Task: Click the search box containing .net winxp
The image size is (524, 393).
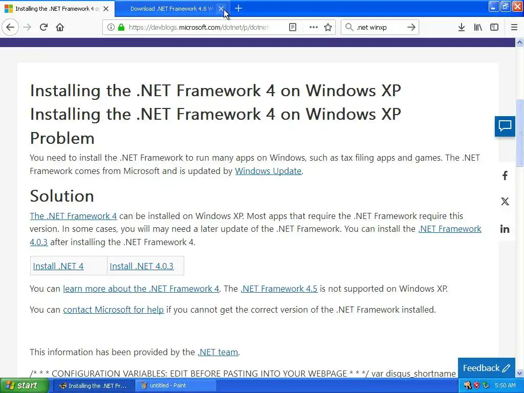Action: [380, 27]
